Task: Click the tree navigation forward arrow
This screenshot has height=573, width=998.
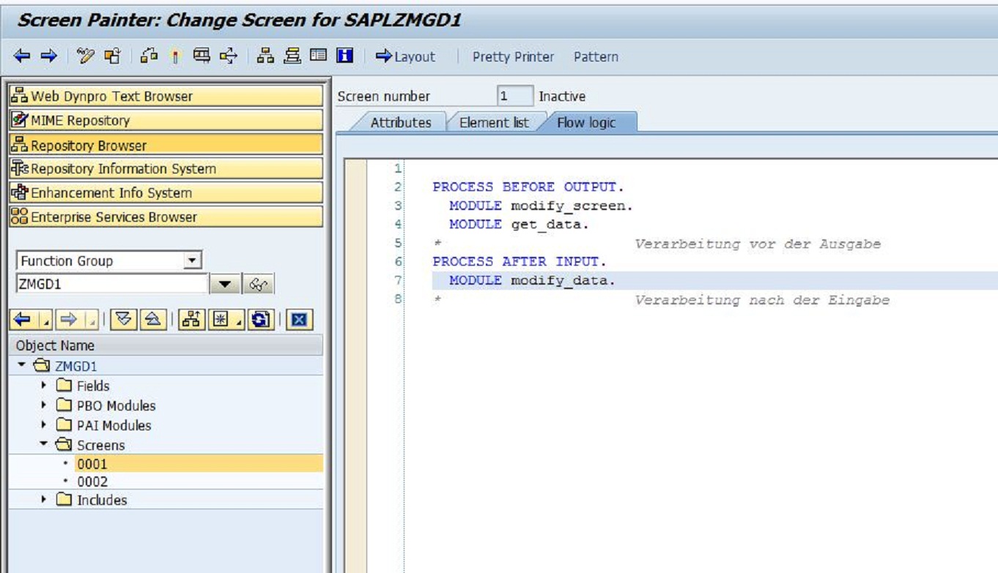Action: click(69, 320)
